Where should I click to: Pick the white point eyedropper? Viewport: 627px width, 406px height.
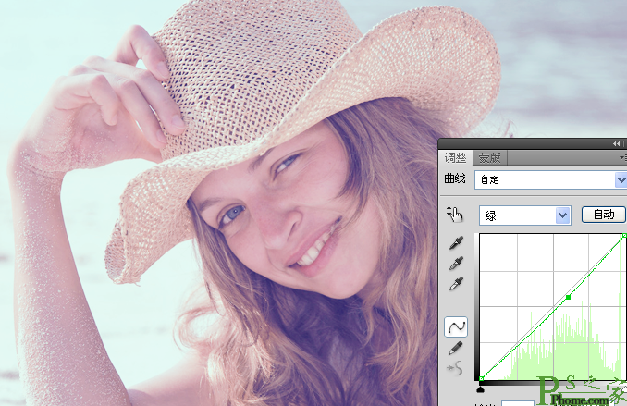pyautogui.click(x=456, y=284)
